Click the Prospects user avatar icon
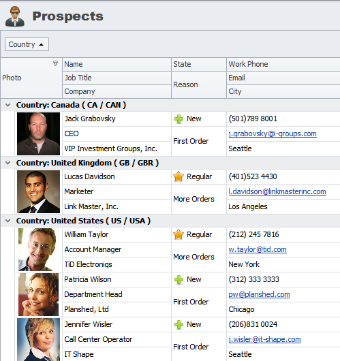The height and width of the screenshot is (361, 340). point(15,16)
